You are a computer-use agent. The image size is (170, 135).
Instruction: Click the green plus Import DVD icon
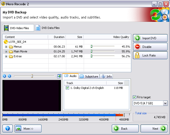[137, 38]
